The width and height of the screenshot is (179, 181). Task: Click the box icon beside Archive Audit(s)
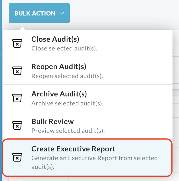(x=17, y=98)
